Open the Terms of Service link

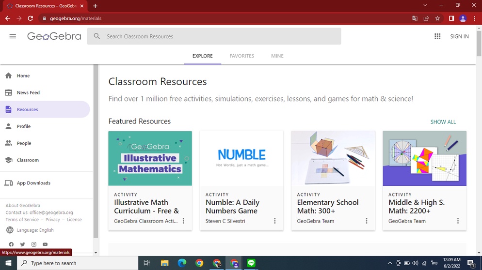coord(22,219)
